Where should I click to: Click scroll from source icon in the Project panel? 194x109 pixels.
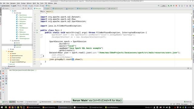[x=23, y=8]
